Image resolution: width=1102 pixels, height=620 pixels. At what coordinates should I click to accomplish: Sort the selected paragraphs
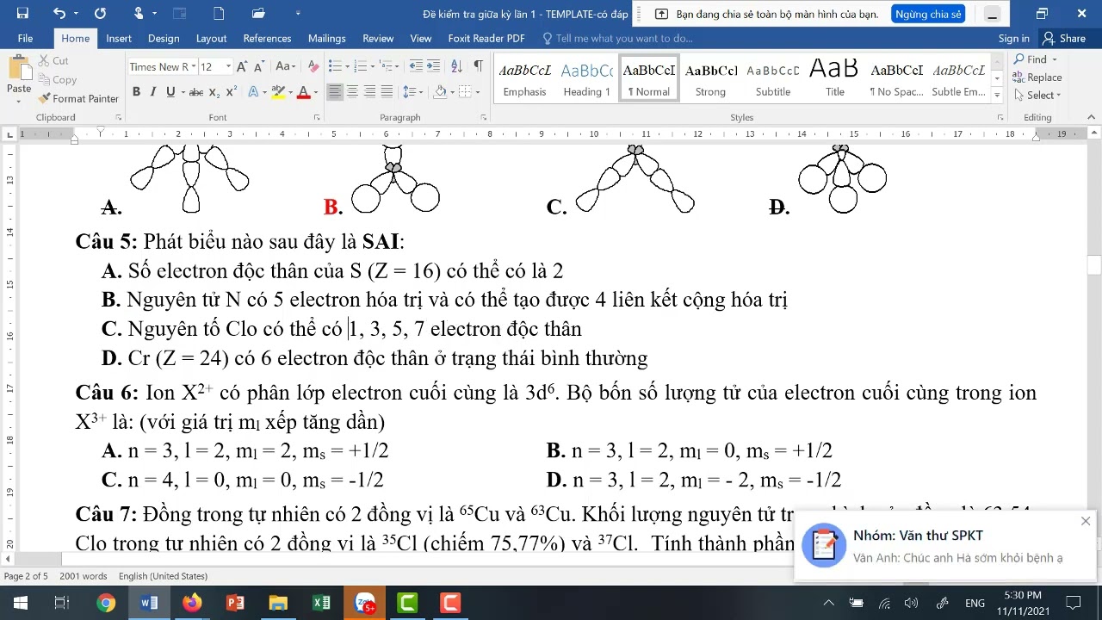point(457,66)
